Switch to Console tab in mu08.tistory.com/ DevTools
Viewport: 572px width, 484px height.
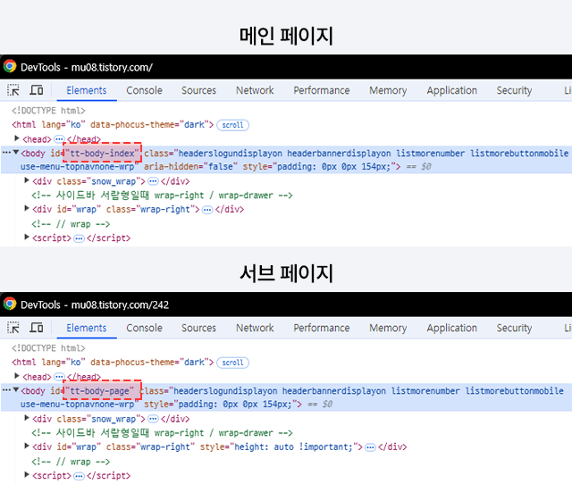tap(144, 90)
